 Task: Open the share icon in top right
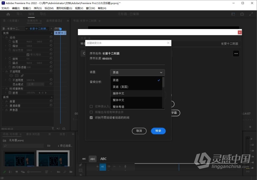242,14
